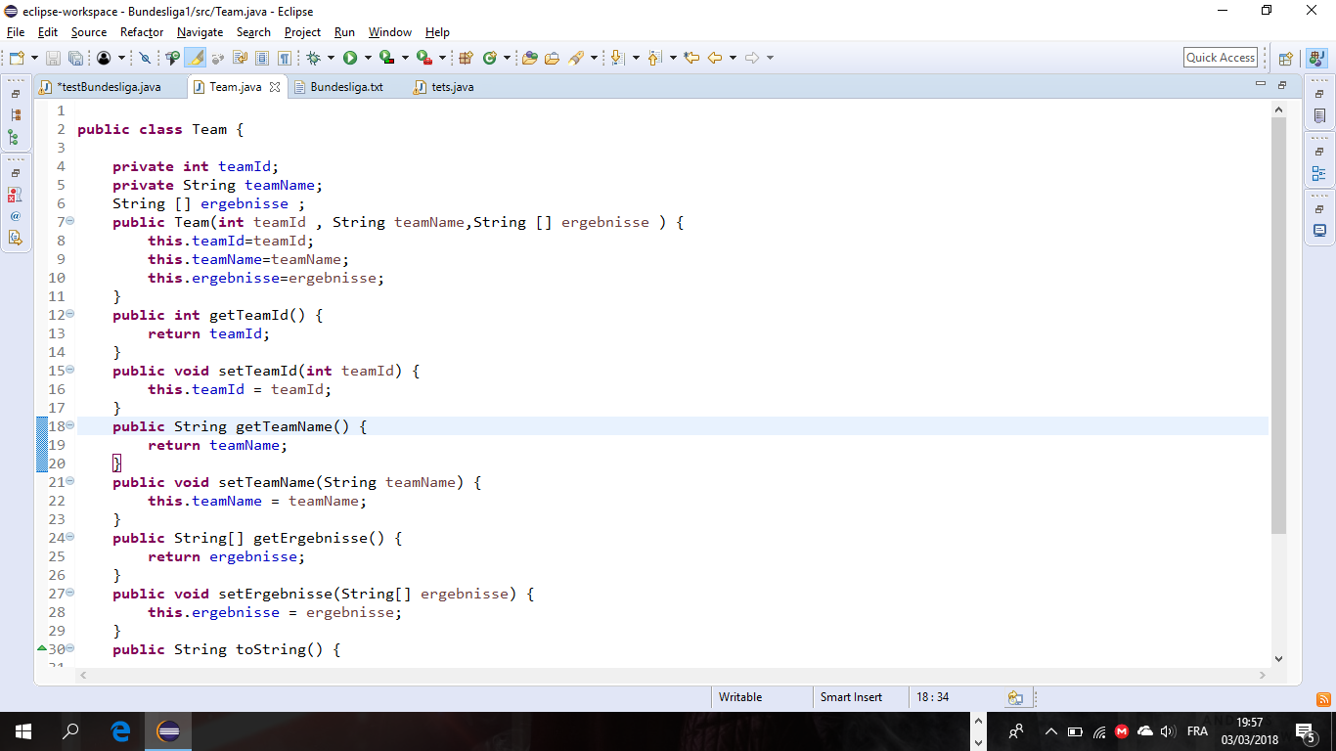Click the Outline view icon on right
The height and width of the screenshot is (751, 1336).
pyautogui.click(x=1319, y=173)
